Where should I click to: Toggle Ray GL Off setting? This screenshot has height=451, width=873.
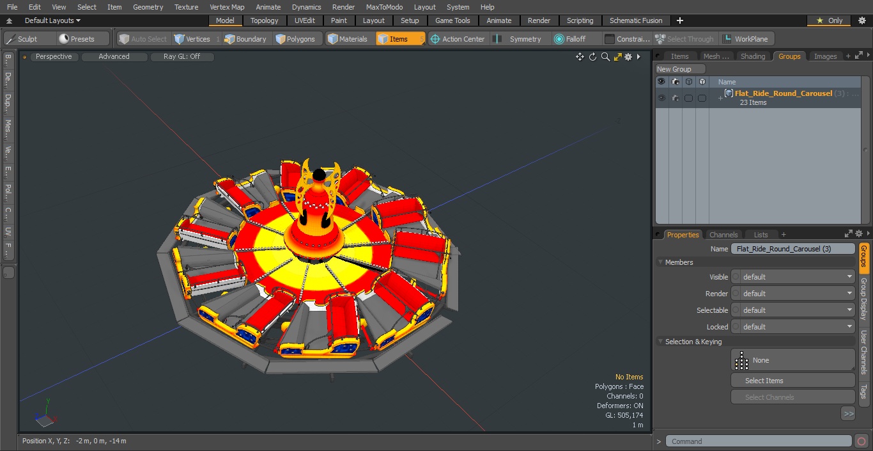click(182, 57)
